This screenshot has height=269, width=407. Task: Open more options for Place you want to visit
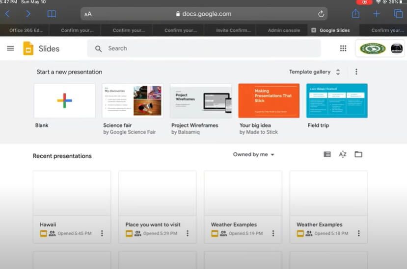[188, 233]
